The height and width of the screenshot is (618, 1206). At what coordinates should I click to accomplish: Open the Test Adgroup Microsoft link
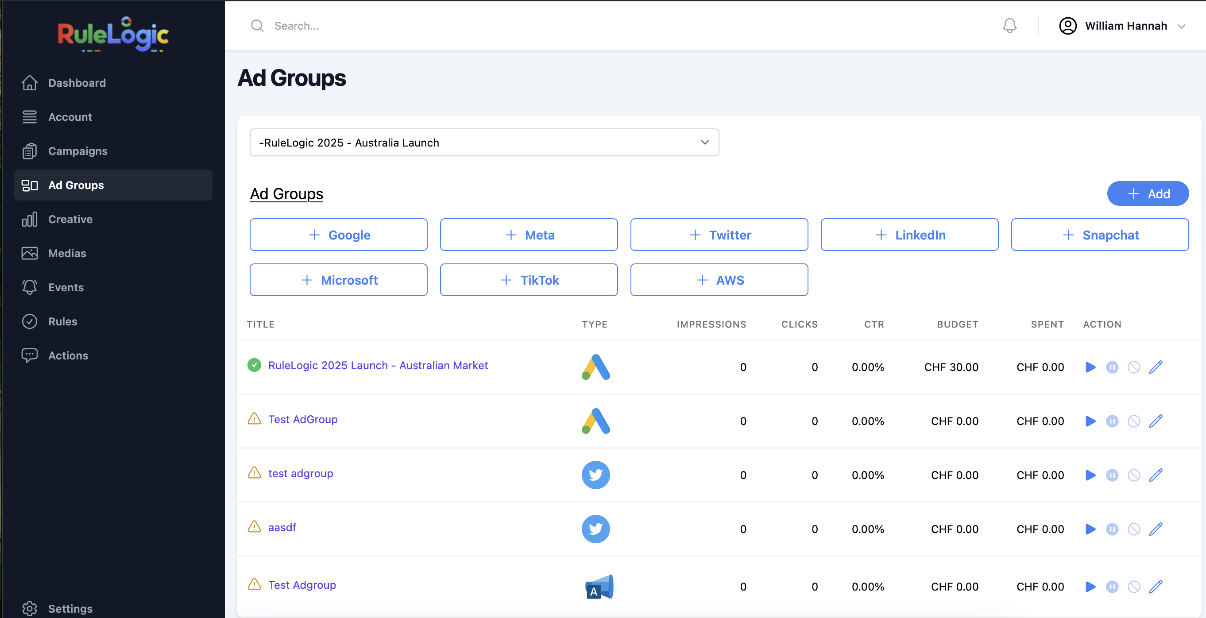[x=302, y=585]
